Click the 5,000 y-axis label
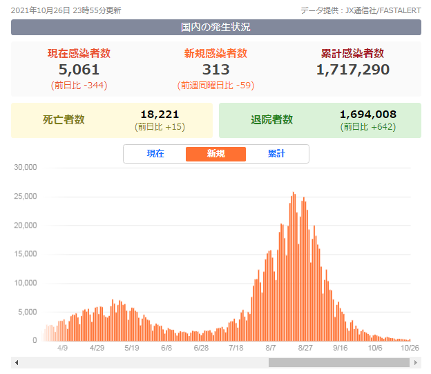 tap(27, 312)
